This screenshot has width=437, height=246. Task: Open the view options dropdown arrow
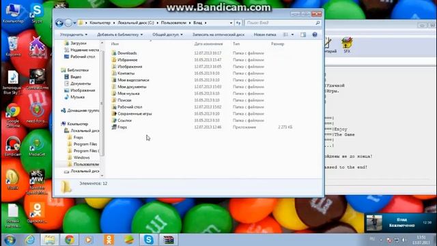(292, 35)
